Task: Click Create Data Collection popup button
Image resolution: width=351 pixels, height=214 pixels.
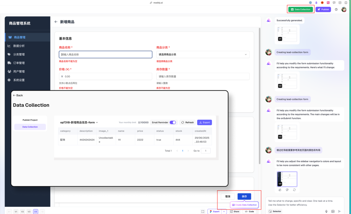Action: click(244, 205)
